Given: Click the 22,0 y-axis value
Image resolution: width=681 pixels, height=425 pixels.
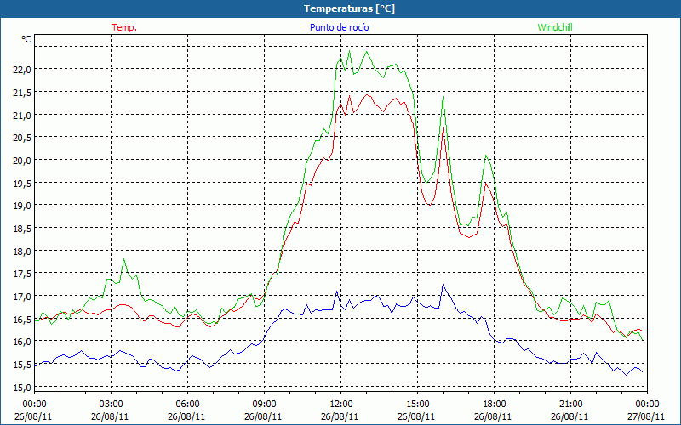Looking at the screenshot, I should [21, 70].
